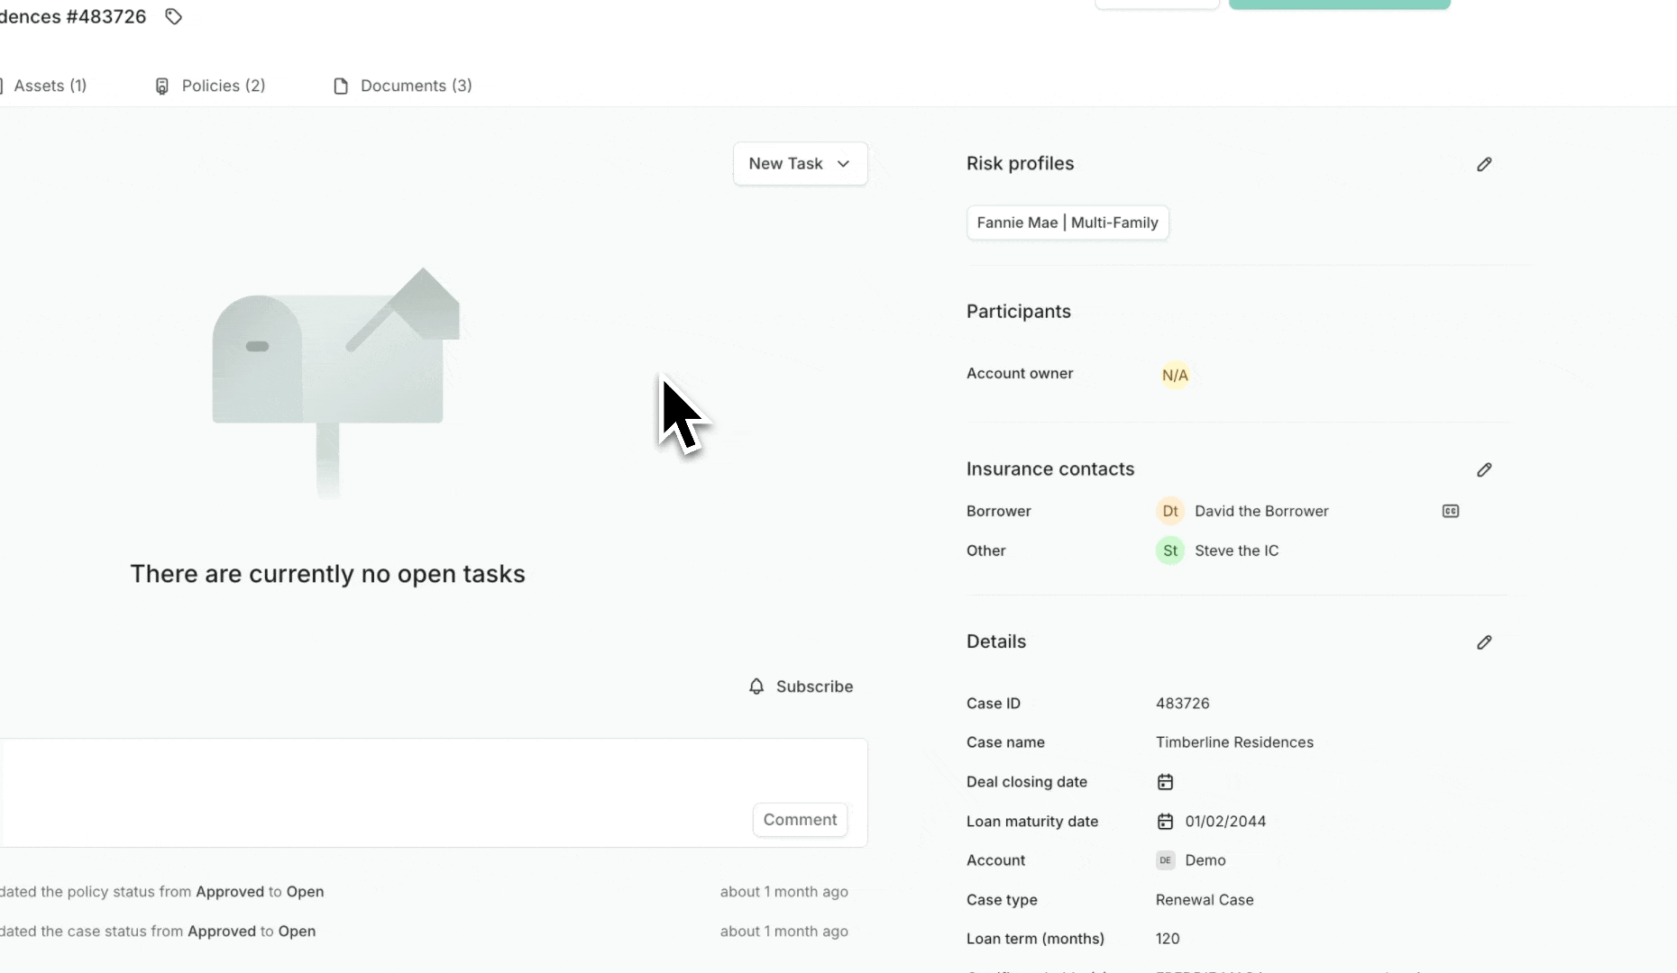Expand the New Task dropdown

(800, 164)
